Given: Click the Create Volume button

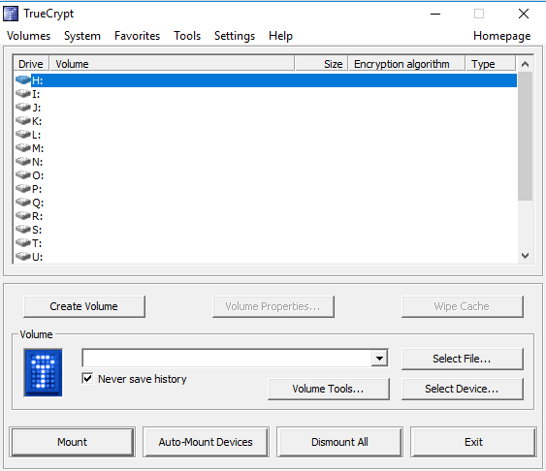Looking at the screenshot, I should click(84, 306).
